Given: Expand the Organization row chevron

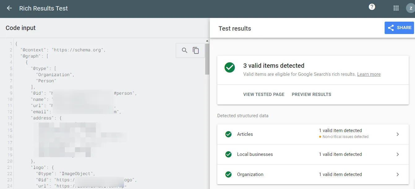Looking at the screenshot, I should (x=398, y=174).
